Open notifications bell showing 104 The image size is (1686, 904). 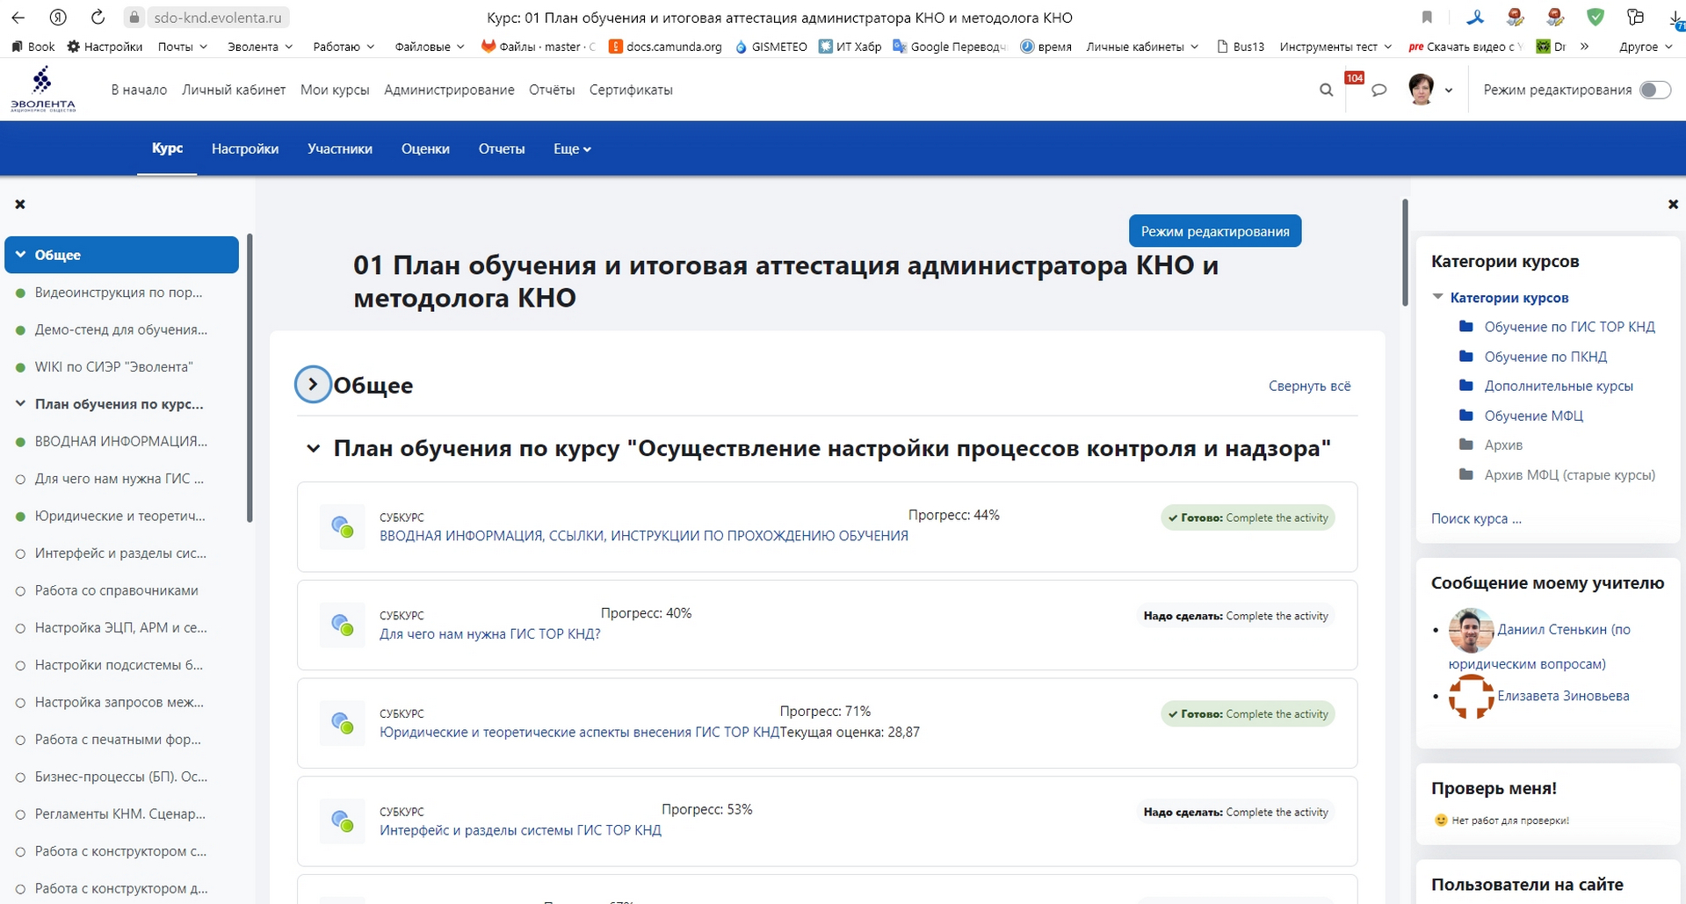(1354, 80)
